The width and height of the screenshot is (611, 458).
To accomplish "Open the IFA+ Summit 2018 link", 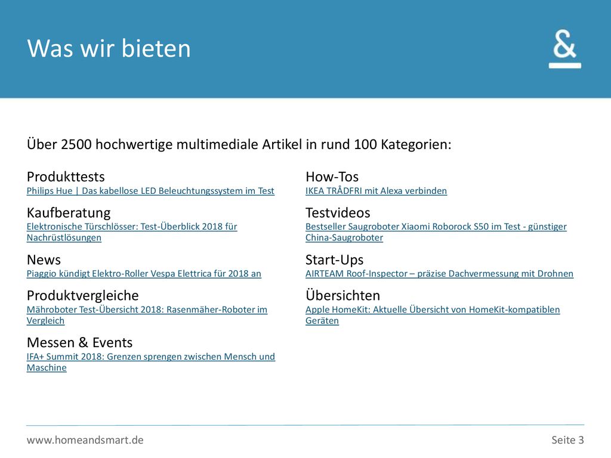I will (151, 362).
